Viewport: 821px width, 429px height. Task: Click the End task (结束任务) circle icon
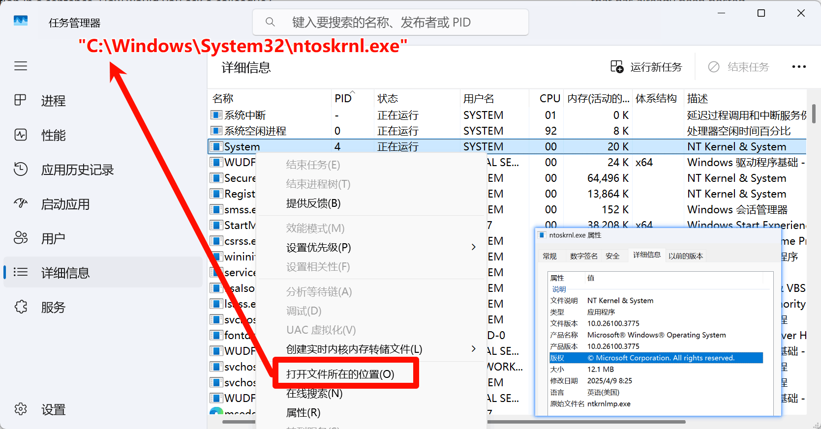click(714, 67)
